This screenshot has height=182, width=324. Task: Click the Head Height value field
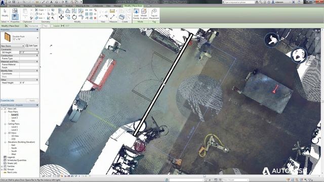[x=29, y=82]
